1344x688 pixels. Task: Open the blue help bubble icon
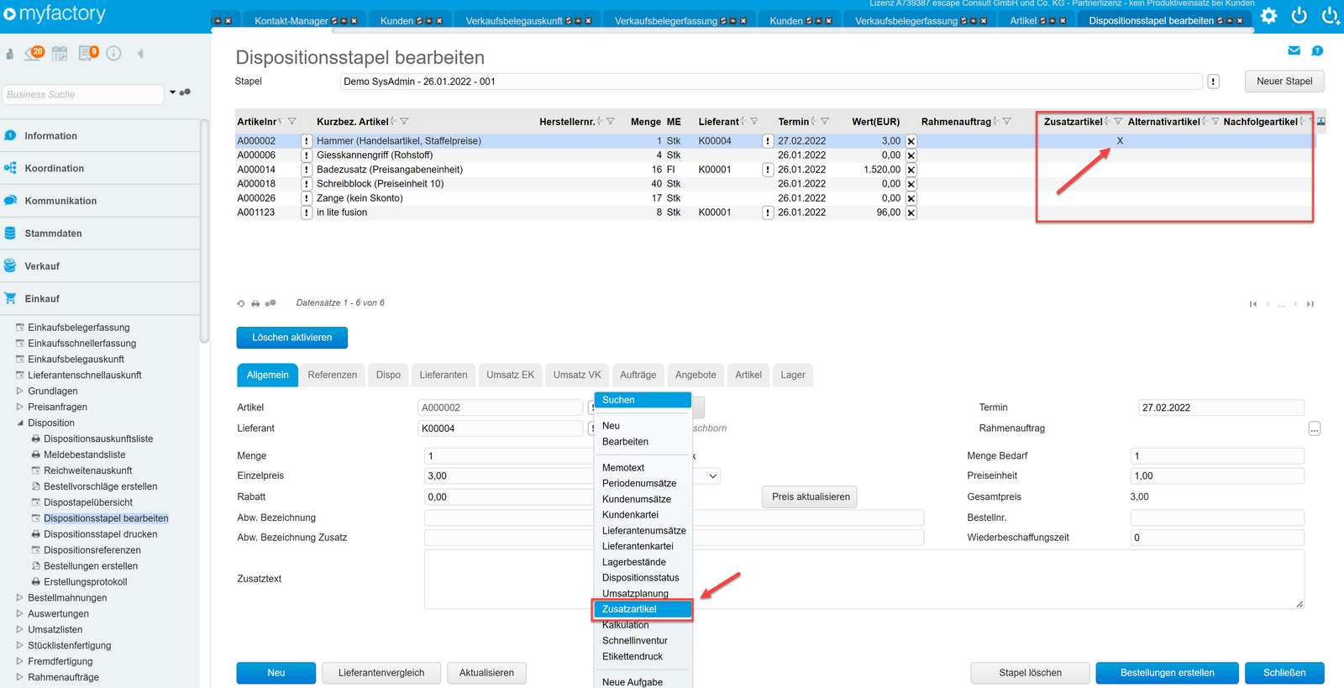tap(1317, 51)
